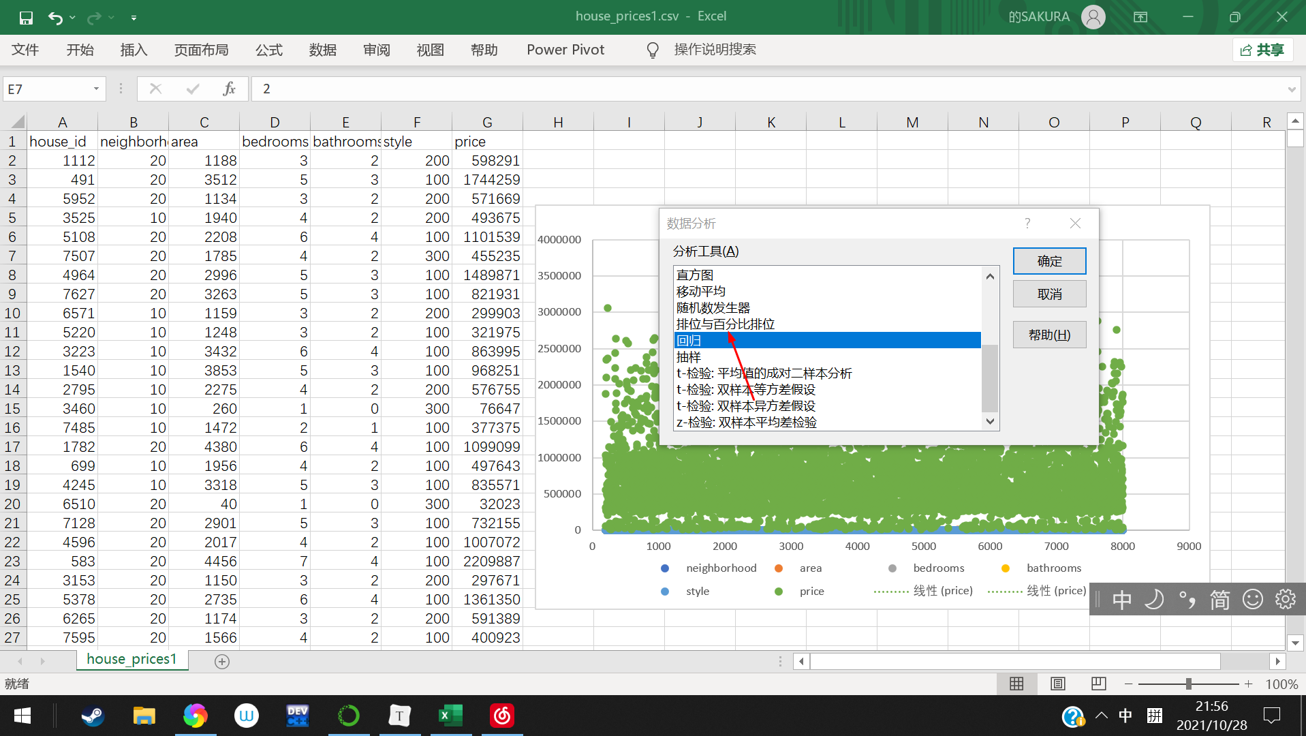Click the IME settings gear icon
This screenshot has width=1306, height=736.
(1286, 600)
